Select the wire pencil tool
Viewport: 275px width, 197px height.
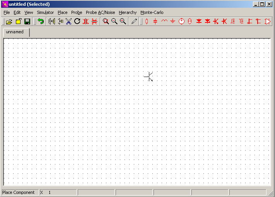tap(134, 21)
